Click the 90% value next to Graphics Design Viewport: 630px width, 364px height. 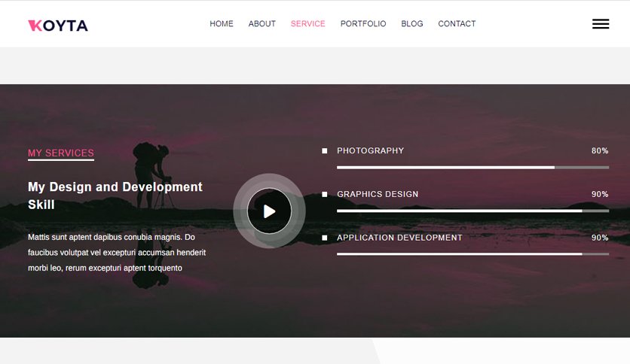(600, 194)
